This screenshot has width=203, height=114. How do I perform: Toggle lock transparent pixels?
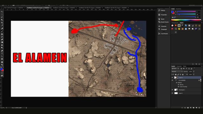coord(176,75)
